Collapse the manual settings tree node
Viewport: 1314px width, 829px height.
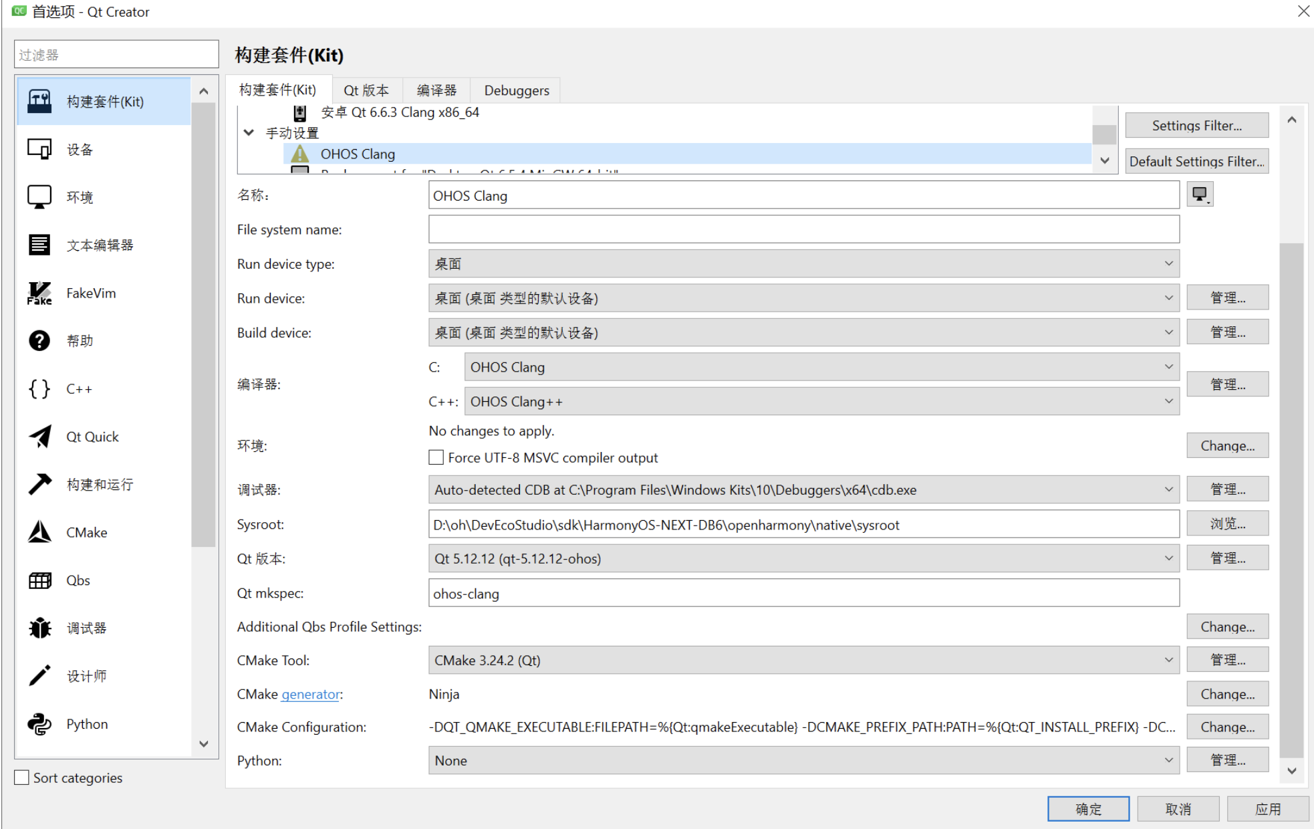click(x=249, y=133)
